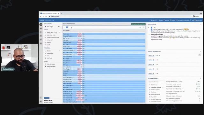This screenshot has width=204, height=115.
Task: Select the List function
Action: click(47, 56)
